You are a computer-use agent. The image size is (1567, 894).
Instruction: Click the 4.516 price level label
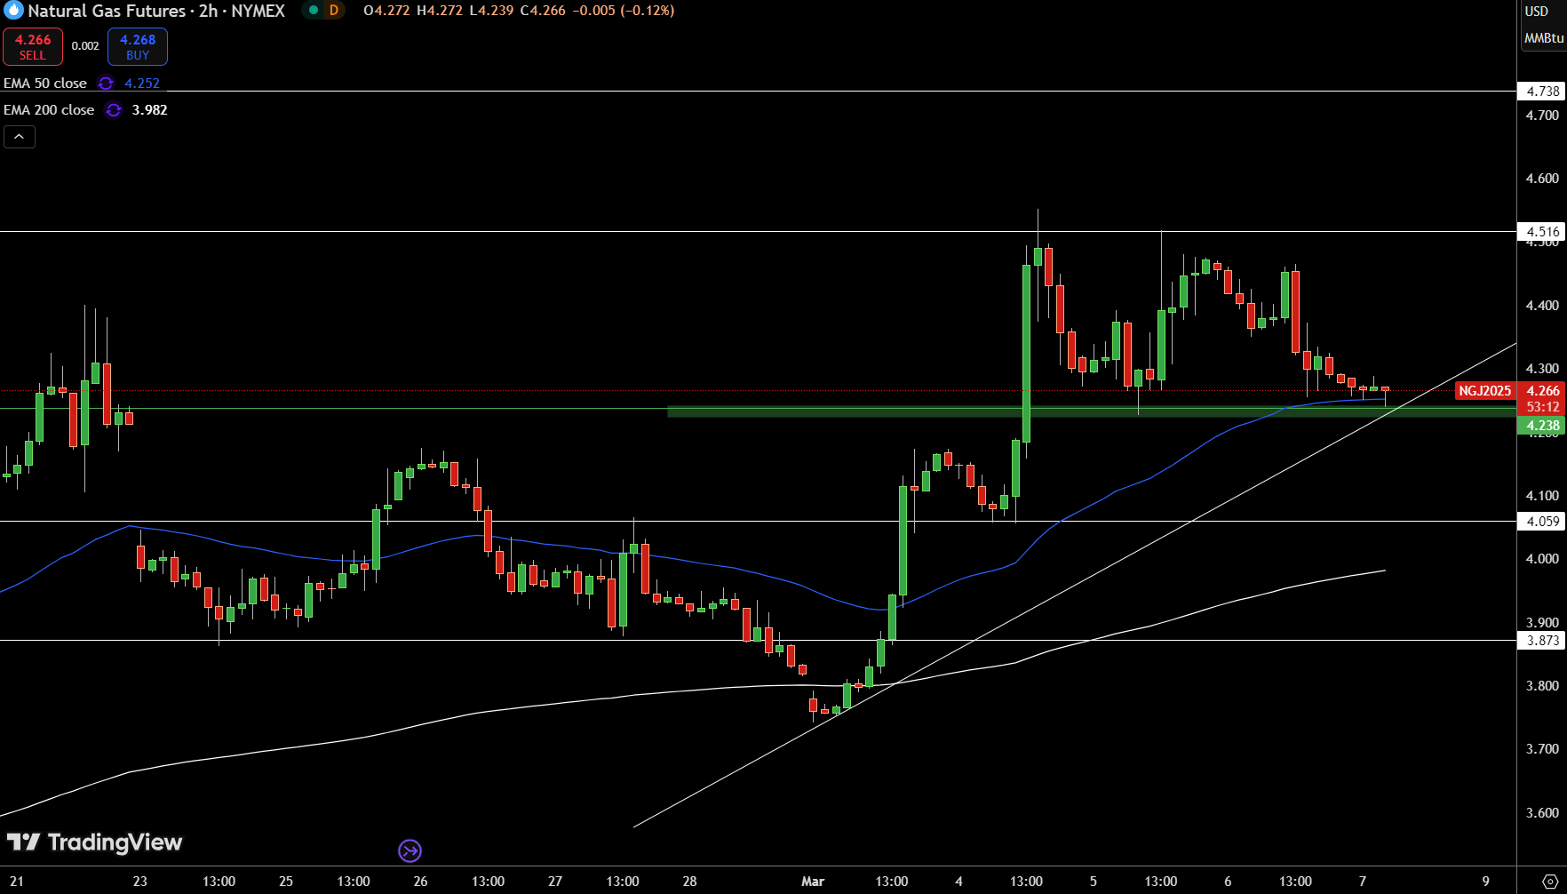tap(1541, 231)
